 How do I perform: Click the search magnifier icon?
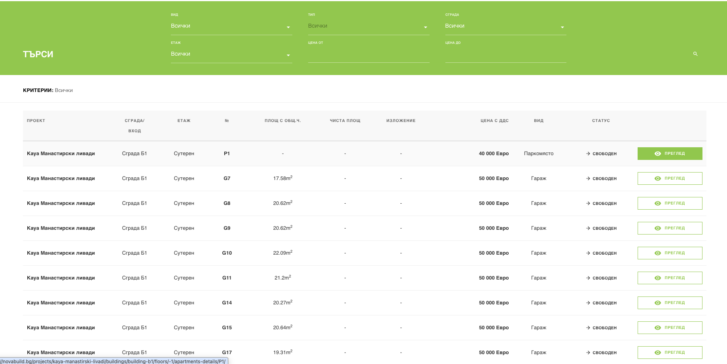pos(695,54)
